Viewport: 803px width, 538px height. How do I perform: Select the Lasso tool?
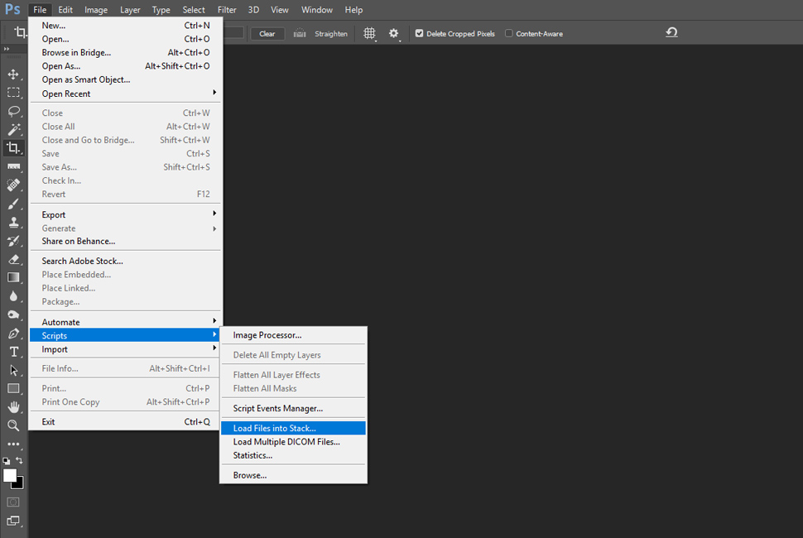[x=13, y=111]
